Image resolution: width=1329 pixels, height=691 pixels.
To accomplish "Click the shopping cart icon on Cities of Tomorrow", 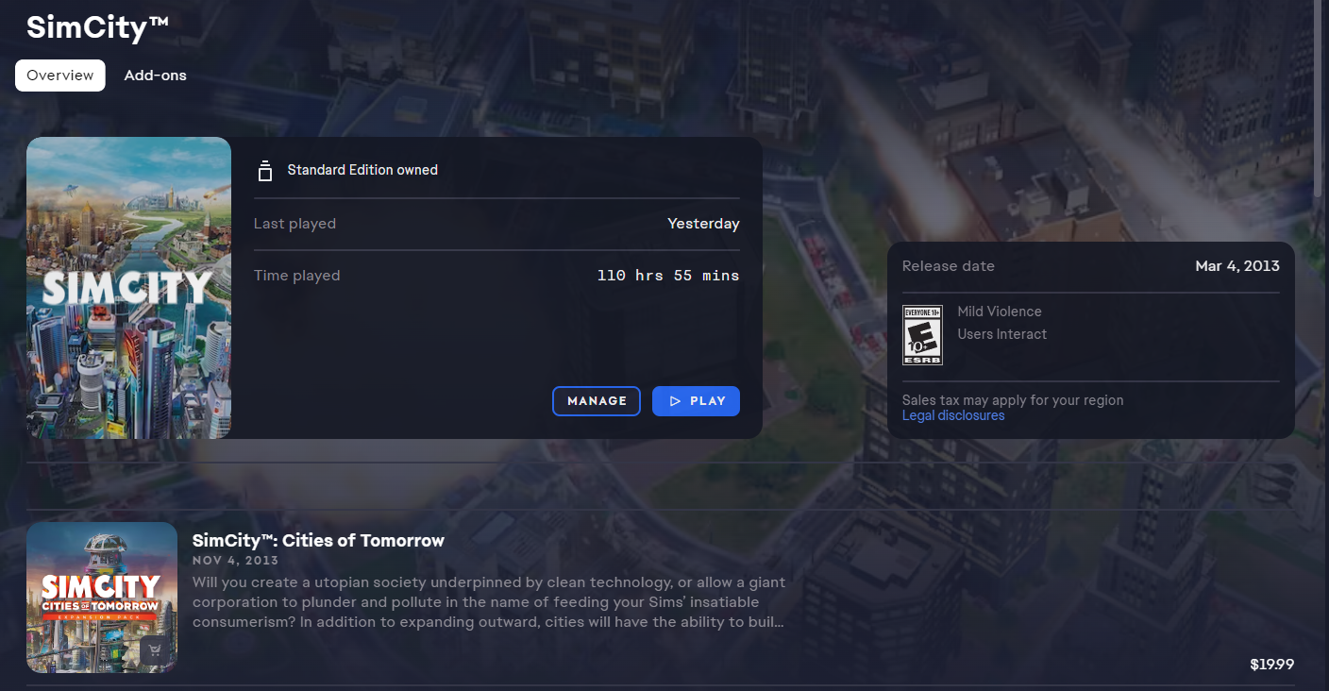I will 156,651.
